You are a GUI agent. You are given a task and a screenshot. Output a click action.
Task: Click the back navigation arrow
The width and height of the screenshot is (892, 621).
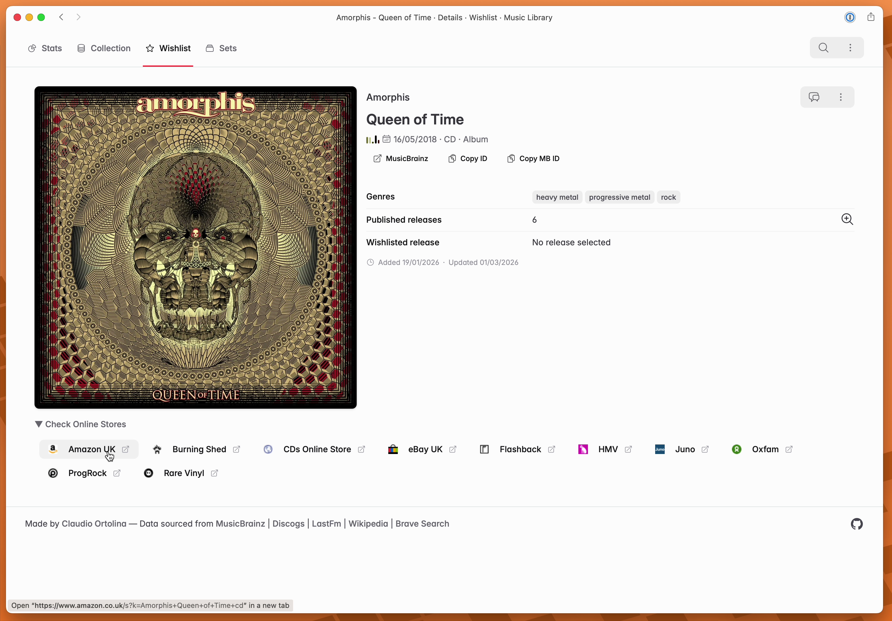tap(61, 17)
